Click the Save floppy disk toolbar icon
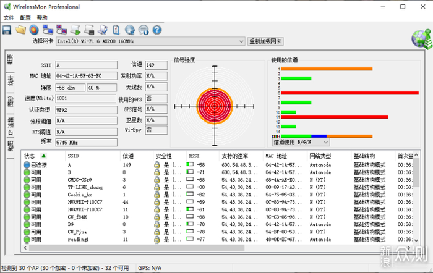The height and width of the screenshot is (273, 433). coord(7,30)
